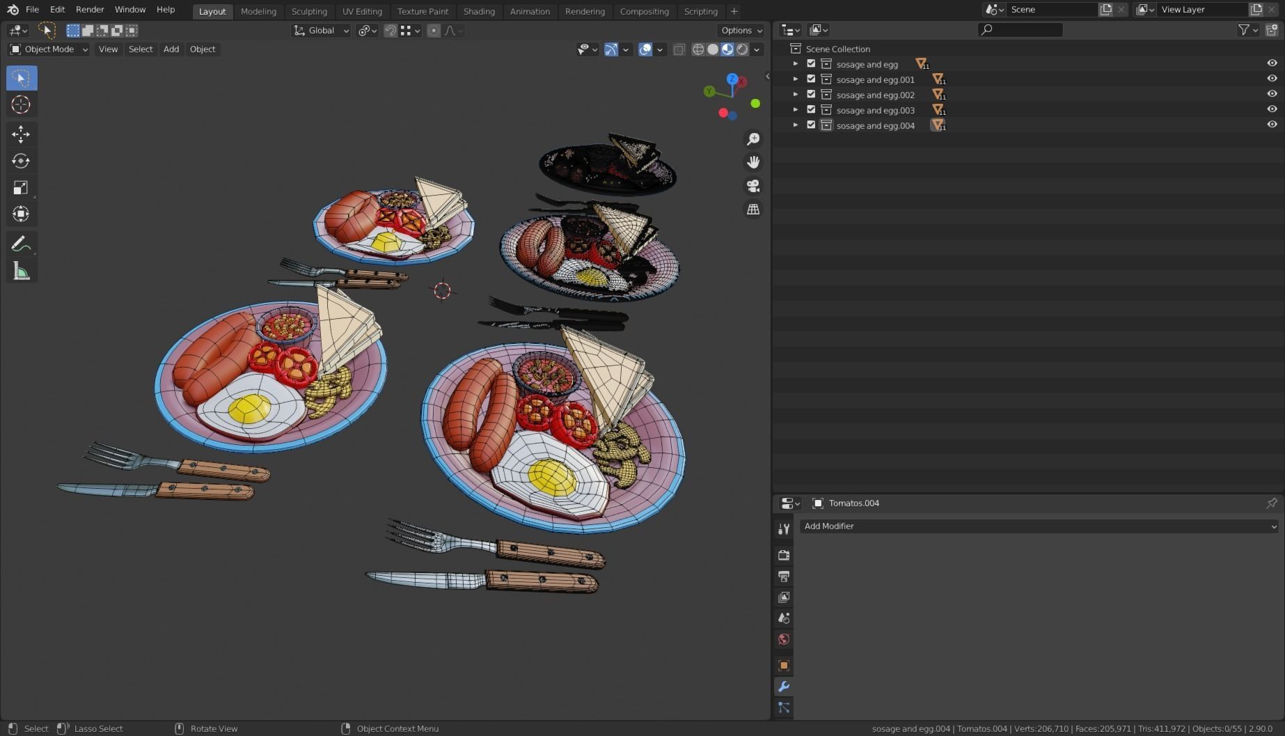Viewport: 1285px width, 736px height.
Task: Select the Cursor tool
Action: (x=21, y=104)
